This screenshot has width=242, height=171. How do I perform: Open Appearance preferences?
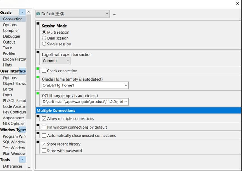coord(13,118)
